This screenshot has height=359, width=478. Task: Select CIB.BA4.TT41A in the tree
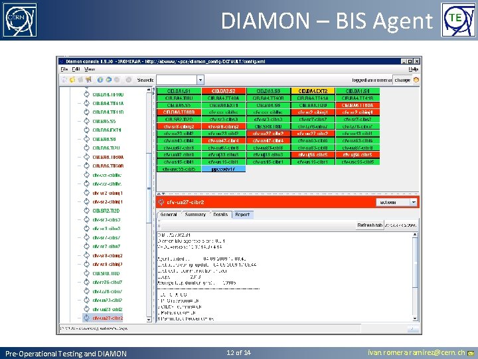(x=108, y=103)
